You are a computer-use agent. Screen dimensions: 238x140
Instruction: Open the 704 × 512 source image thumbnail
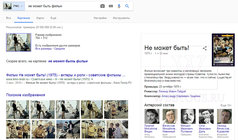(19, 43)
